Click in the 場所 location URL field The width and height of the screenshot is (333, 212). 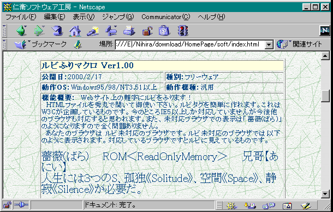tap(190, 44)
